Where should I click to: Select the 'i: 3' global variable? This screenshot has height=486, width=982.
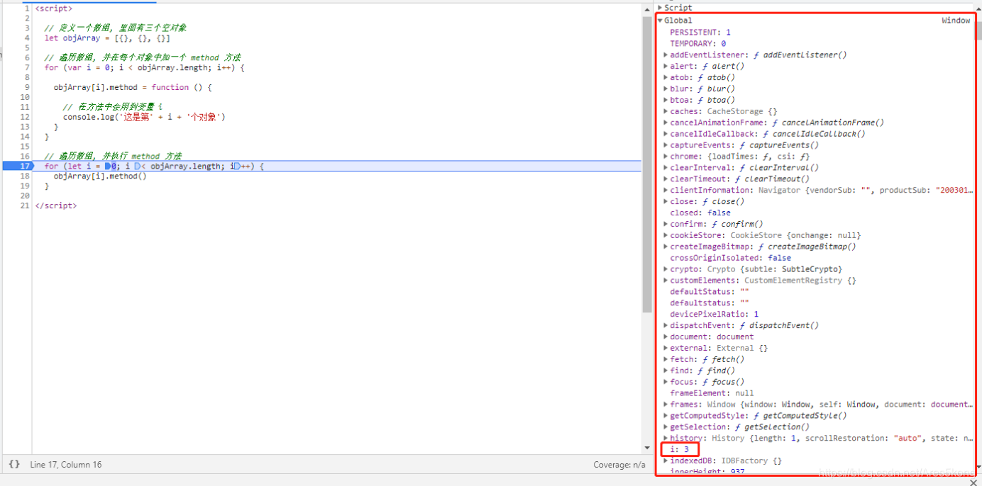tap(680, 449)
